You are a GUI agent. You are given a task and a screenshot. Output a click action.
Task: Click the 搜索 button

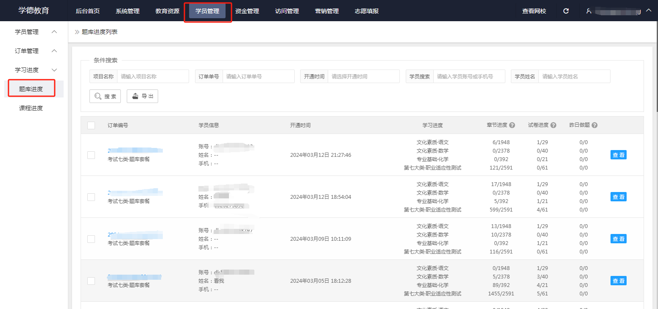coord(105,96)
